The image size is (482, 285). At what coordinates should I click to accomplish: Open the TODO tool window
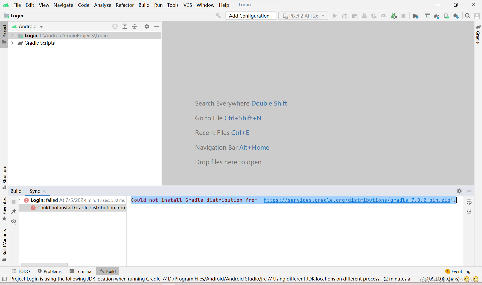click(21, 271)
